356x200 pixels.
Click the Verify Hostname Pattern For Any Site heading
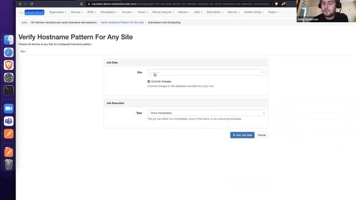(76, 37)
